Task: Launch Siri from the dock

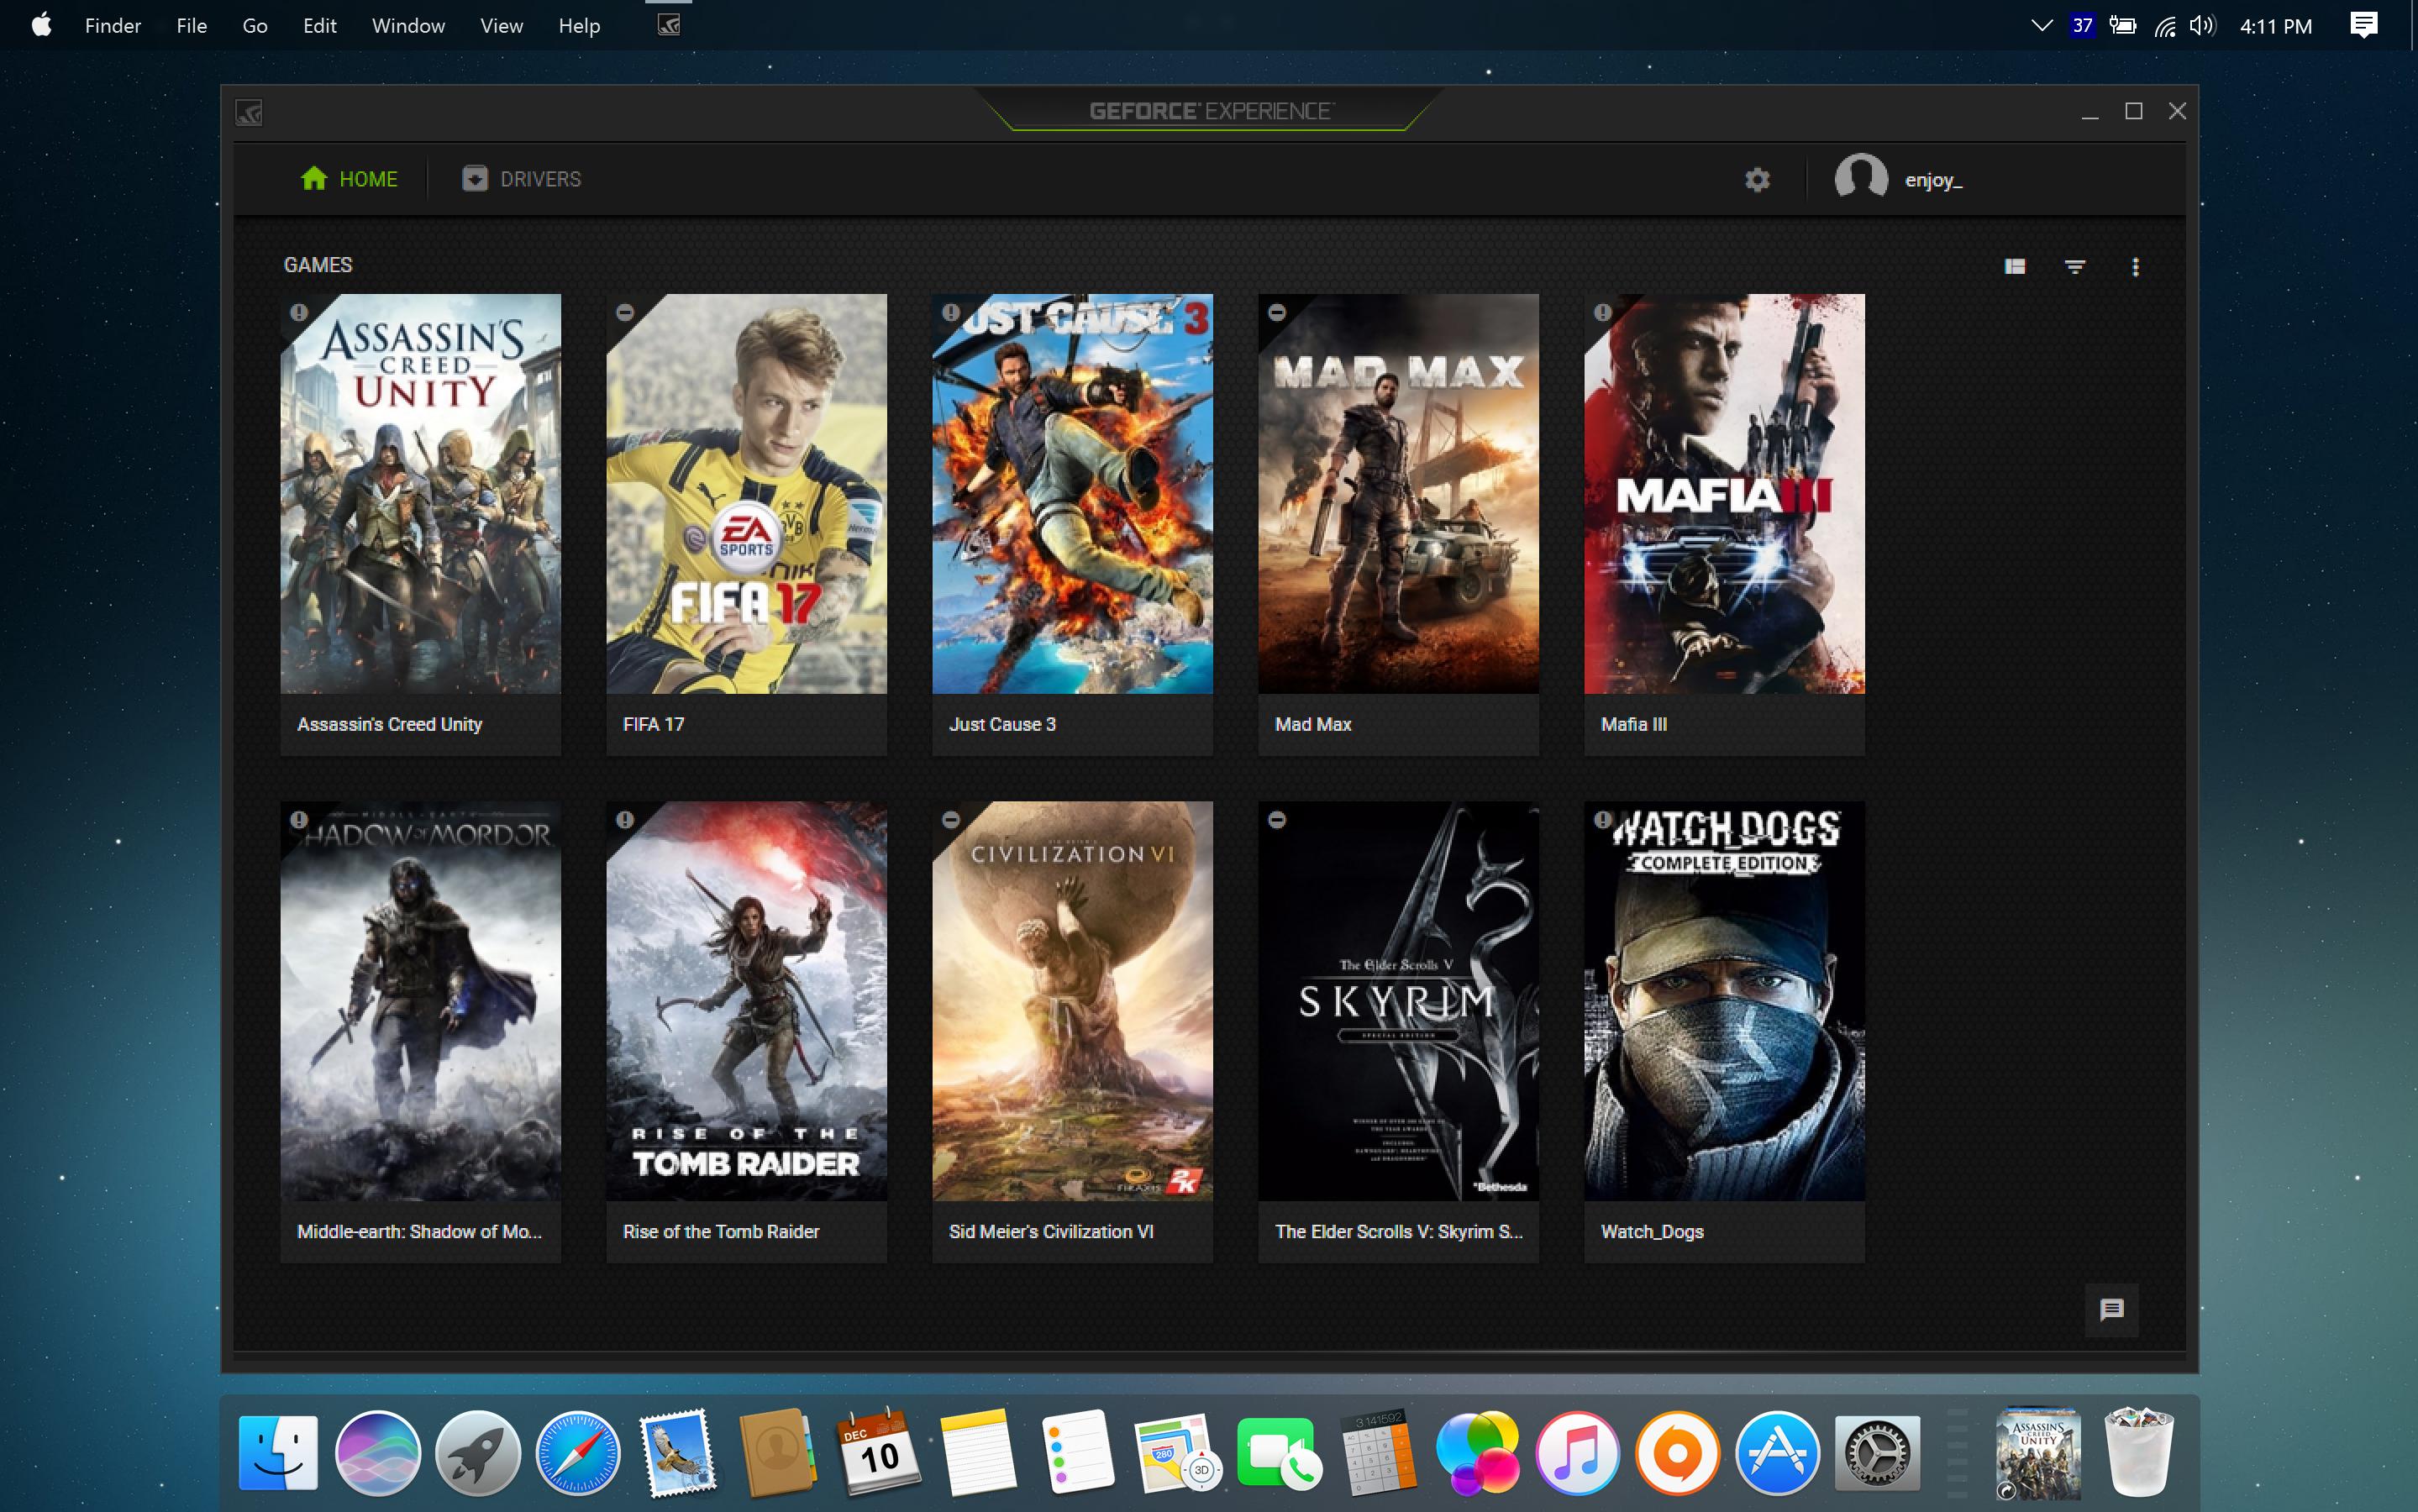Action: pyautogui.click(x=378, y=1453)
